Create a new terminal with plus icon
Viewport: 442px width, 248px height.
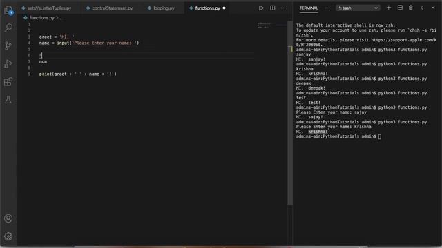click(x=388, y=8)
